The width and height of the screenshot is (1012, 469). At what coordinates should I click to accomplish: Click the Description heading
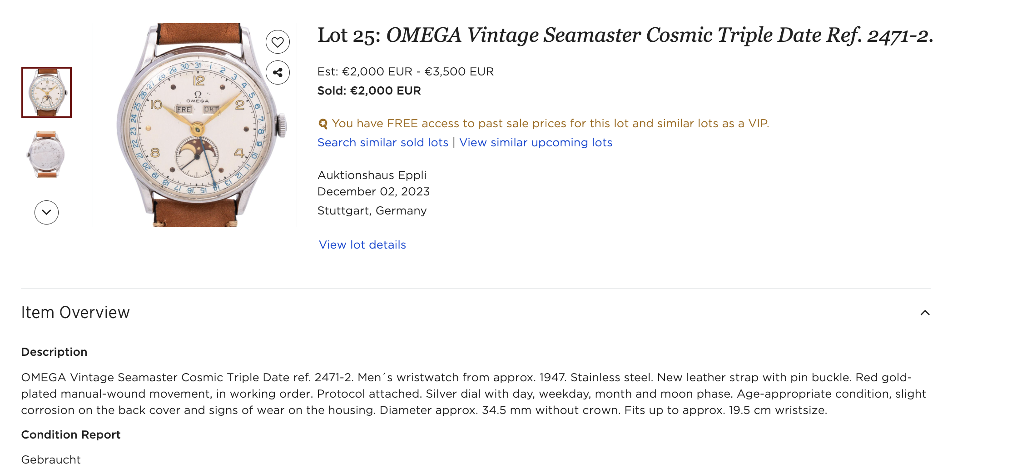coord(54,352)
